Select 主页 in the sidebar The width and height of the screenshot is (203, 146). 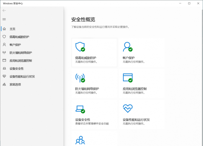[x=12, y=29]
